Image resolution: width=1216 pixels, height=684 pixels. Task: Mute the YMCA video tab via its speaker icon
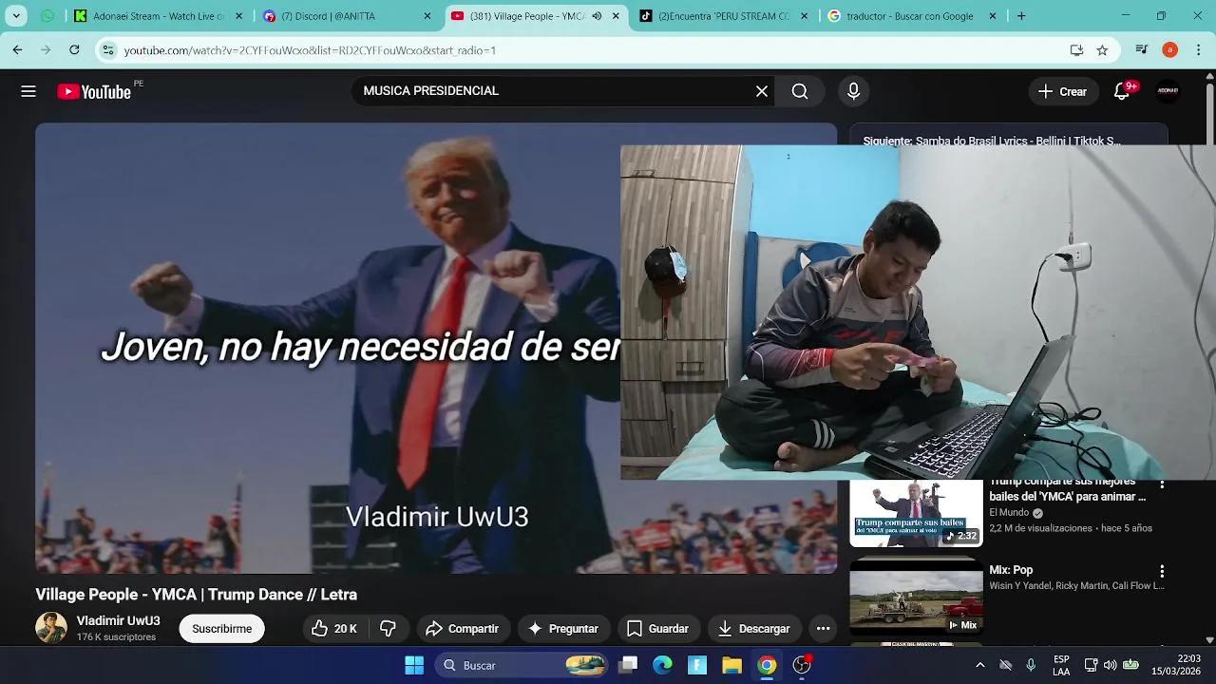pyautogui.click(x=597, y=15)
